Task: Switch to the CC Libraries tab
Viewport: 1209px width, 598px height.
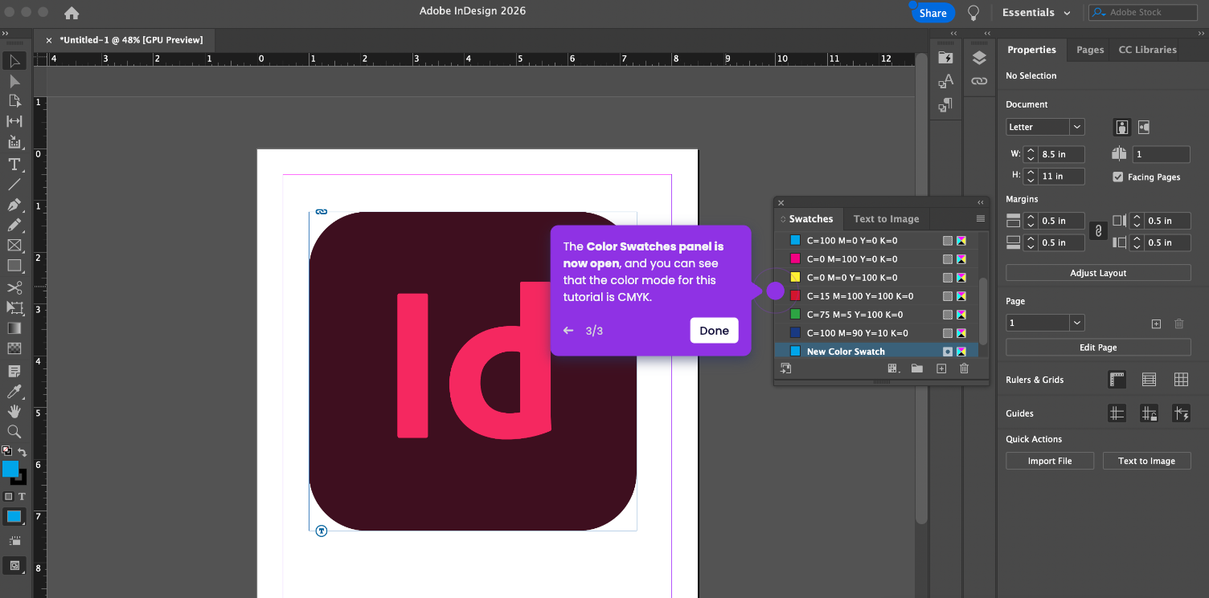Action: coord(1147,50)
